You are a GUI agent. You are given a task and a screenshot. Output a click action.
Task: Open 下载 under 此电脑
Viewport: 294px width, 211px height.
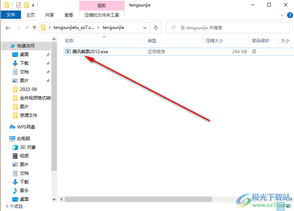click(x=24, y=182)
